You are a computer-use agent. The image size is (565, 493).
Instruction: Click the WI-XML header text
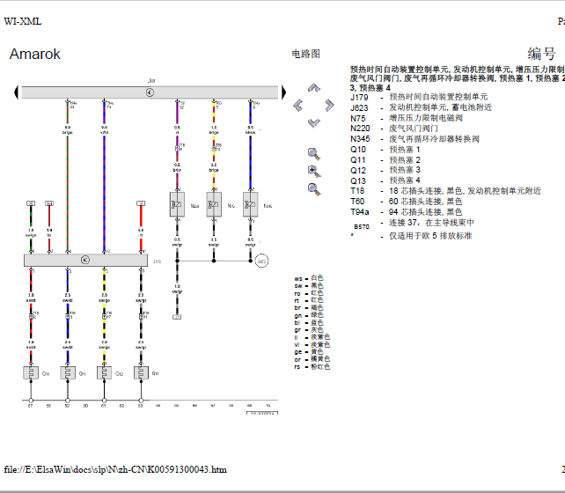[23, 21]
